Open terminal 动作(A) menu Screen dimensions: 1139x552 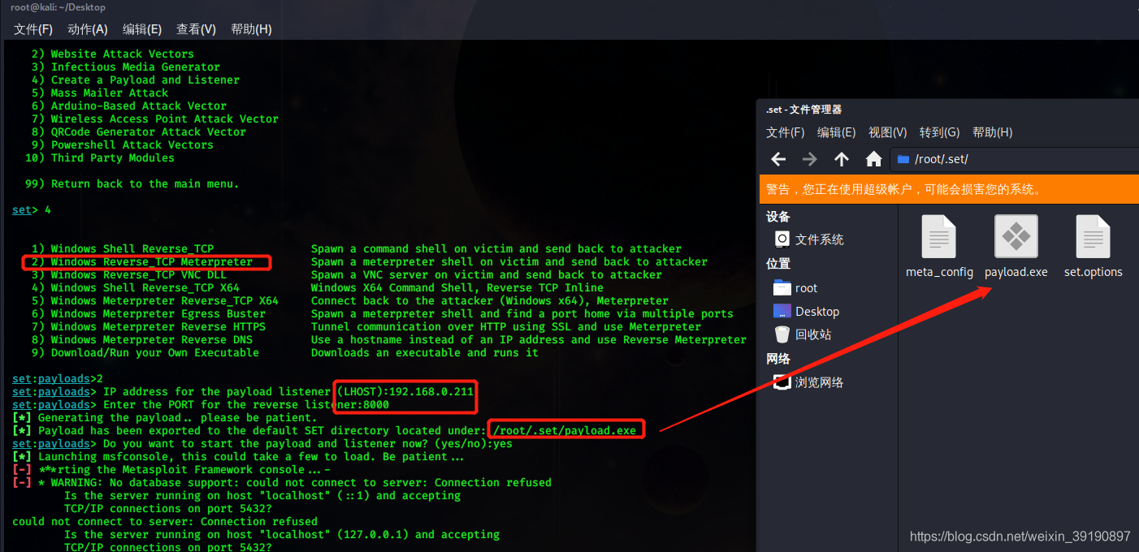click(x=88, y=29)
